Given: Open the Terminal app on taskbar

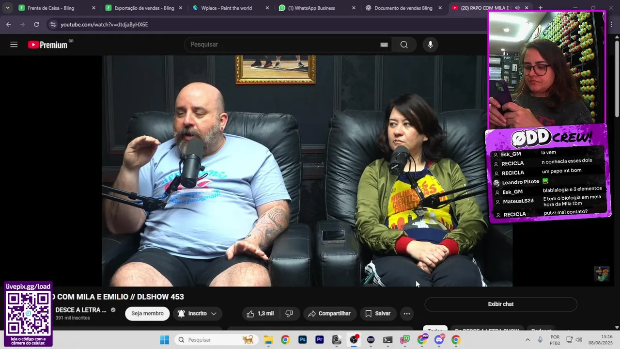Looking at the screenshot, I should [388, 340].
